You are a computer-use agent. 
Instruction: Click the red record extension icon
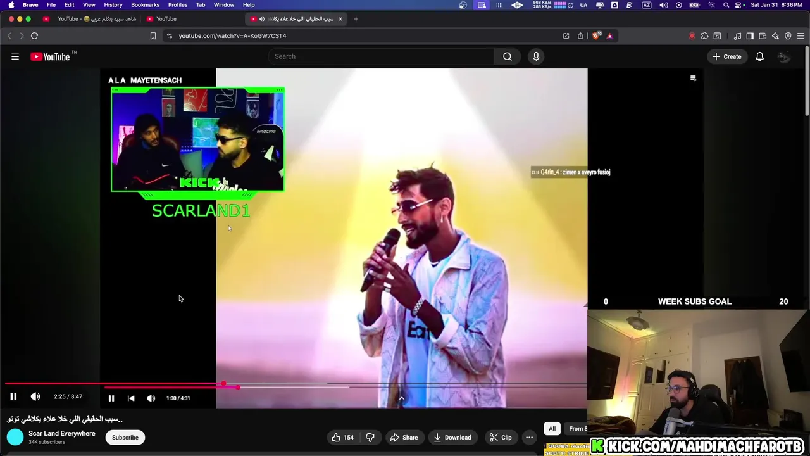[692, 36]
